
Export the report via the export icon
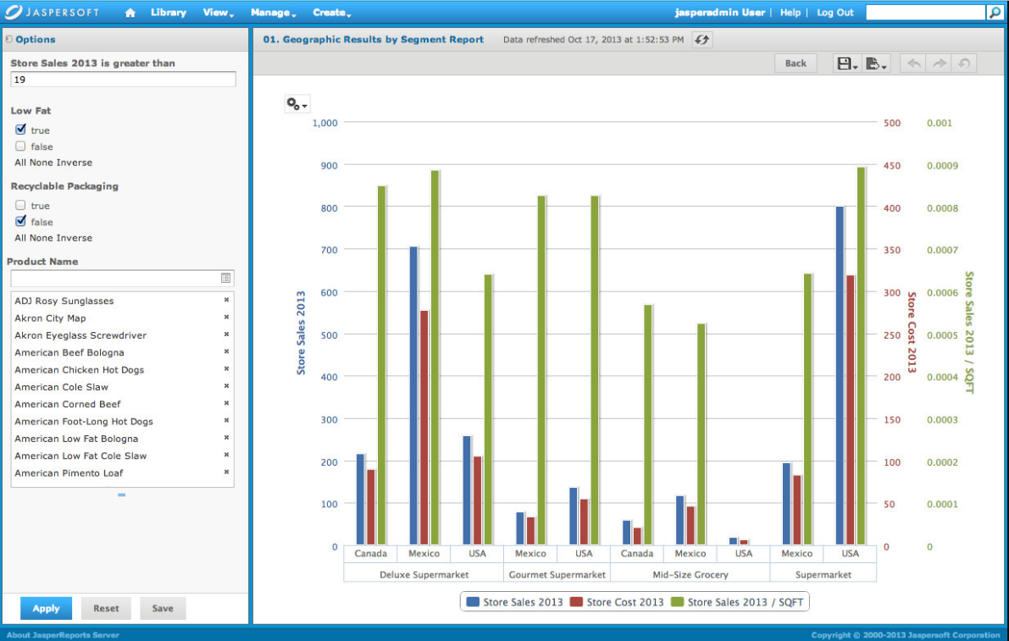[873, 63]
